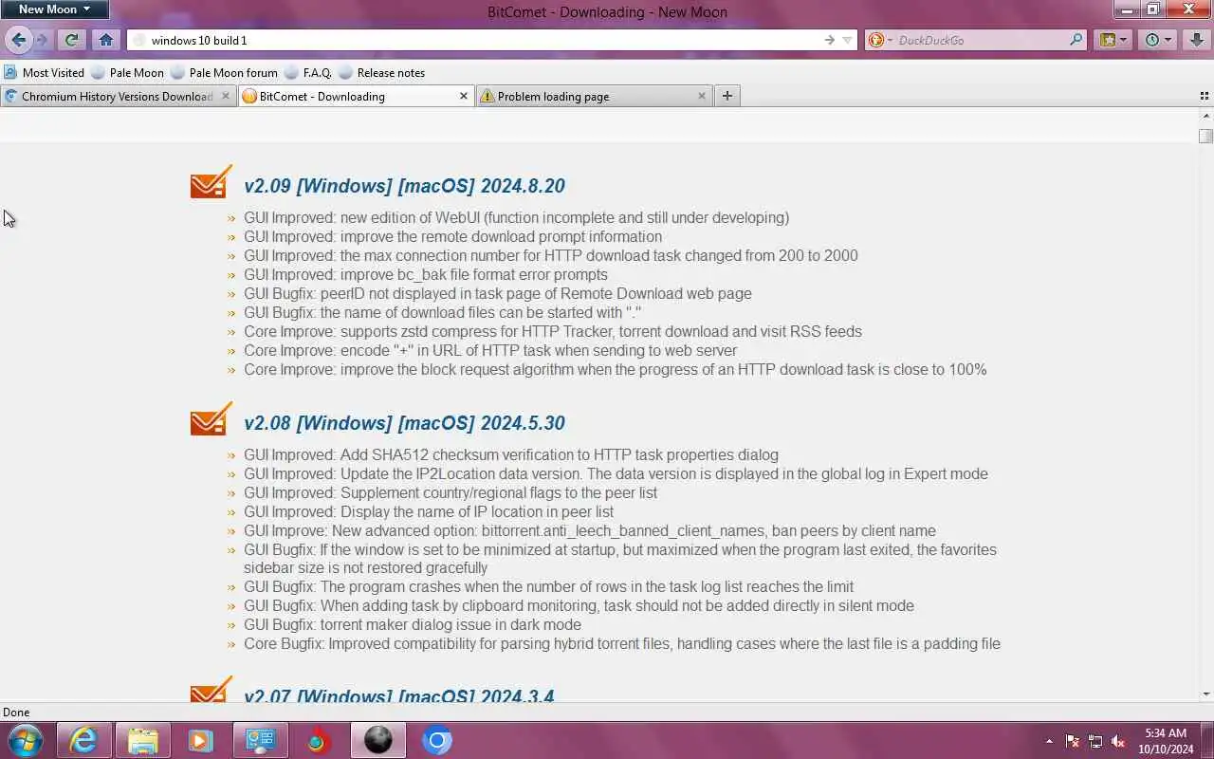
Task: Click 'Supplement country/regional flags' line
Action: 451,492
